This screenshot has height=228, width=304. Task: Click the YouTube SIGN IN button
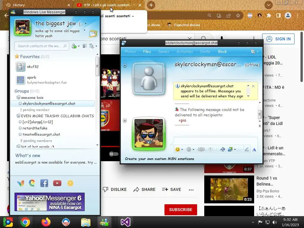point(278,39)
